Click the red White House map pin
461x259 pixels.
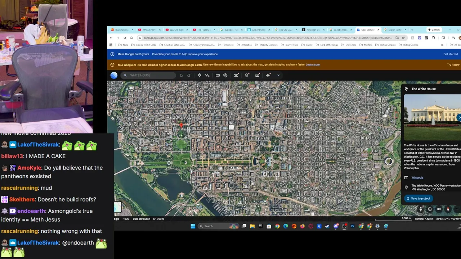pyautogui.click(x=181, y=125)
